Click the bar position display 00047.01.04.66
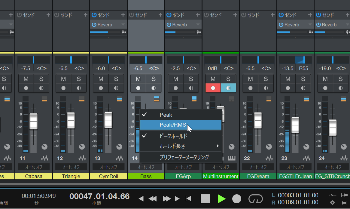The height and width of the screenshot is (209, 350). (x=99, y=196)
